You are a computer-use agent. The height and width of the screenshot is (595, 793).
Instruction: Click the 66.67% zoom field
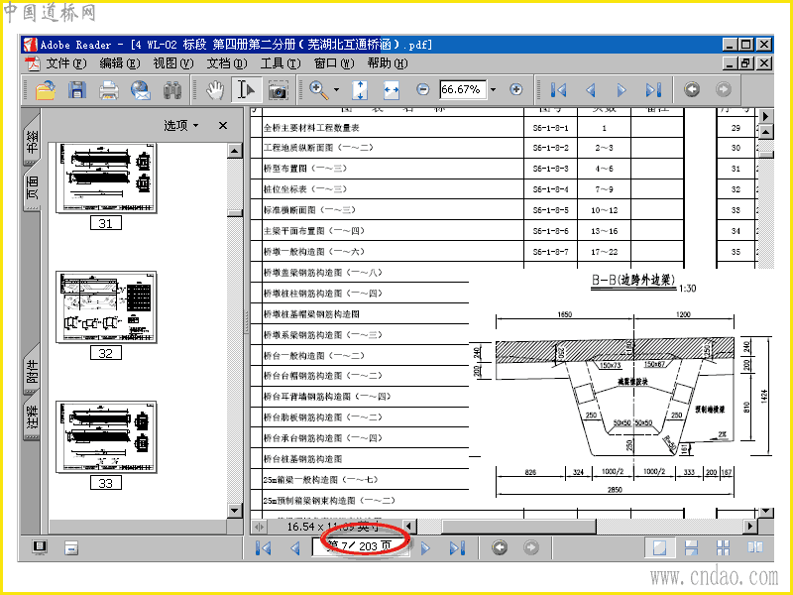click(462, 89)
